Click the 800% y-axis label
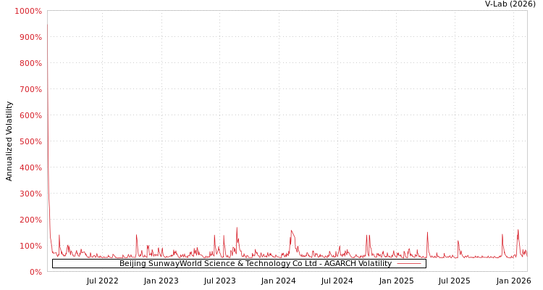Screen dimensions: 543x290 coord(30,63)
